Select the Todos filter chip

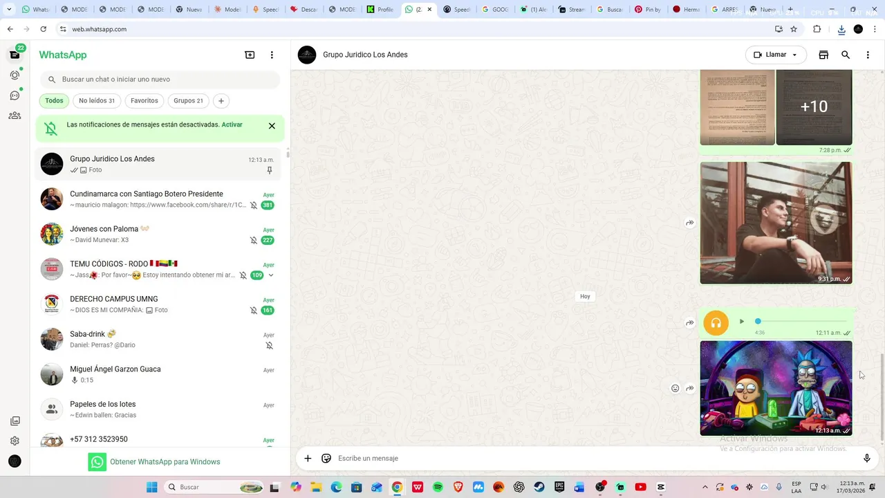(54, 101)
